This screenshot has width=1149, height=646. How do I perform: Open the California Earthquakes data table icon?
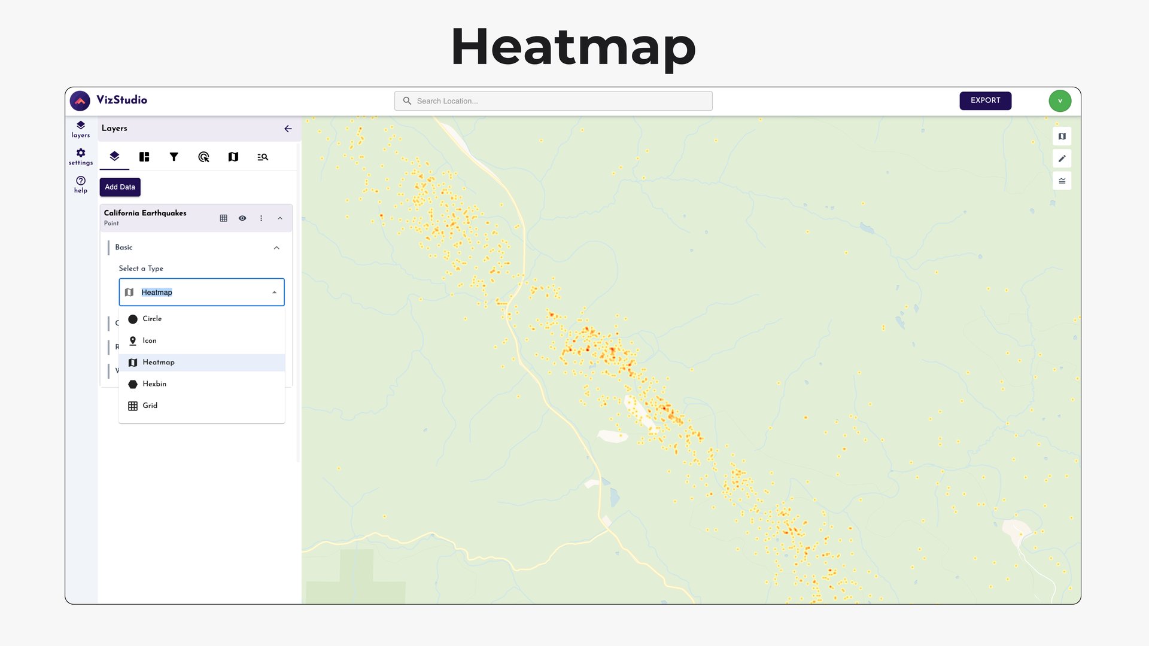pos(223,218)
